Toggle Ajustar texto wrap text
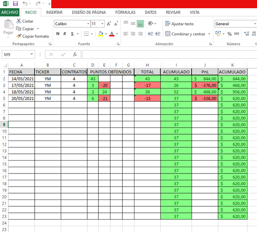 click(x=179, y=24)
